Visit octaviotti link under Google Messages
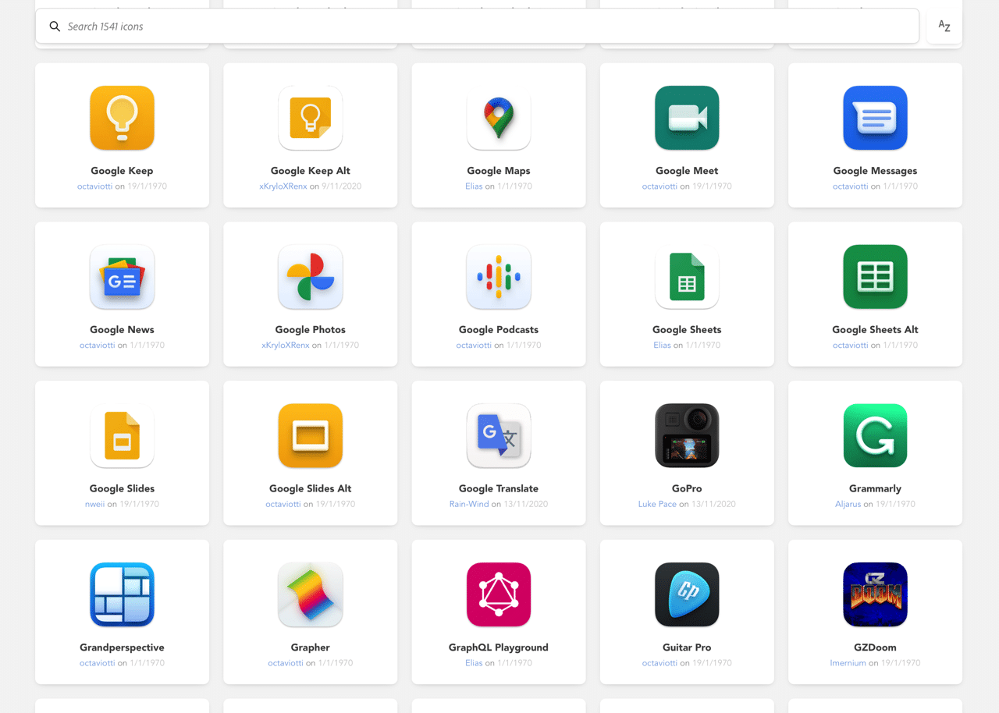The width and height of the screenshot is (999, 713). click(x=851, y=186)
